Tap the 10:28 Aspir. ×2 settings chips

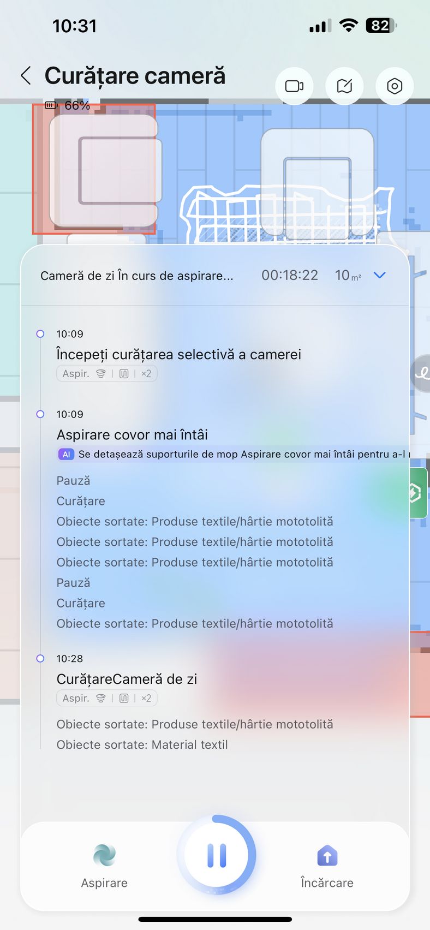(107, 698)
